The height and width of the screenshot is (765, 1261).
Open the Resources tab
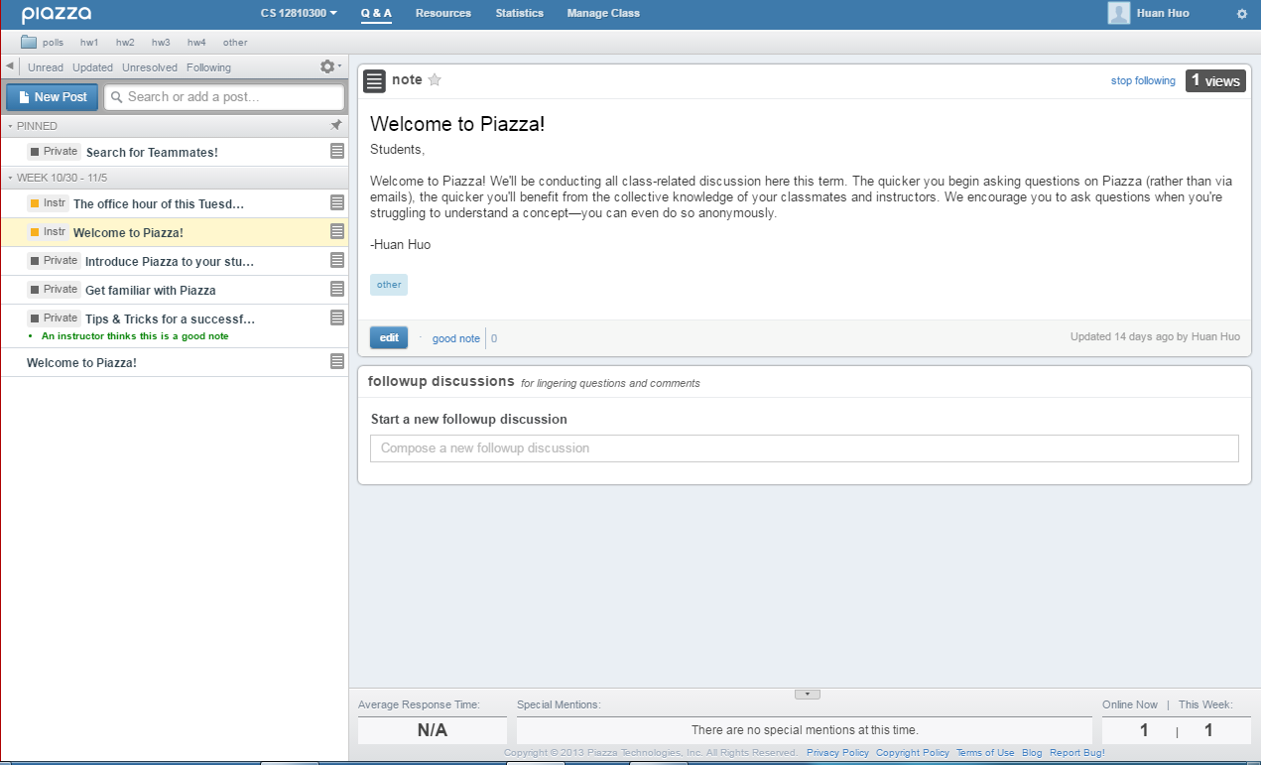(443, 13)
